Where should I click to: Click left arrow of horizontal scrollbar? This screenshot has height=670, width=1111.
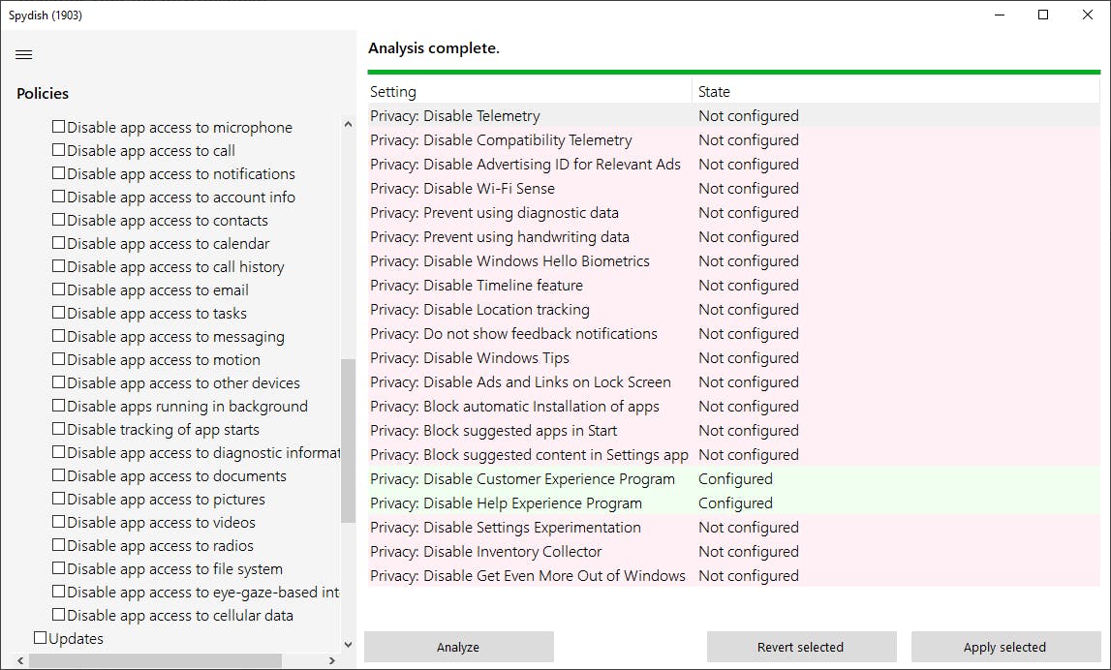tap(21, 660)
